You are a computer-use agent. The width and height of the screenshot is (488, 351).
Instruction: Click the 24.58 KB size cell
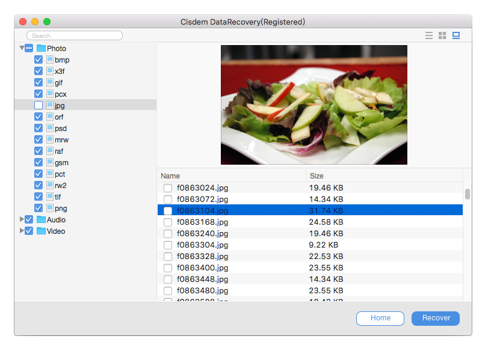pos(326,222)
